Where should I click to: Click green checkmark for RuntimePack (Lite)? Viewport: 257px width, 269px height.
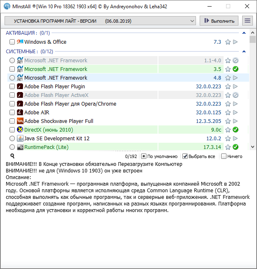236,147
